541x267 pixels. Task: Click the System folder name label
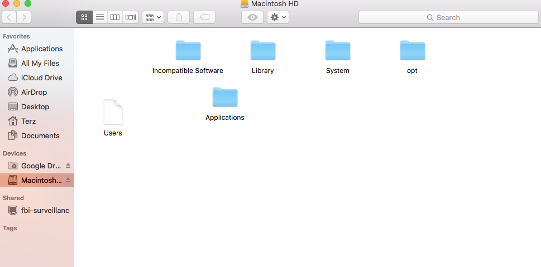click(338, 71)
